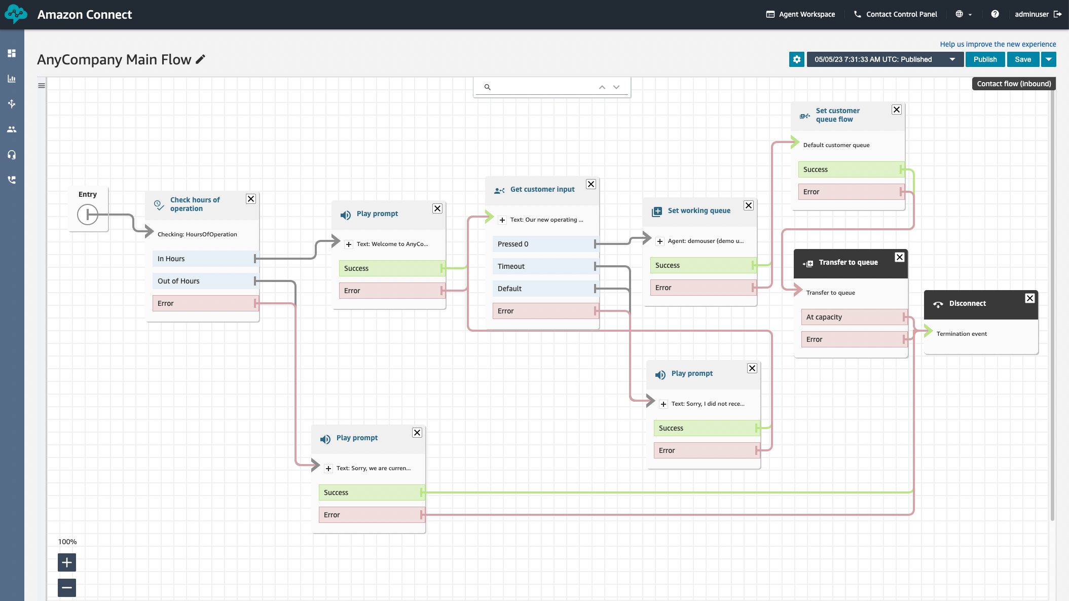Viewport: 1069px width, 601px height.
Task: Click the Set working queue block icon
Action: (x=657, y=211)
